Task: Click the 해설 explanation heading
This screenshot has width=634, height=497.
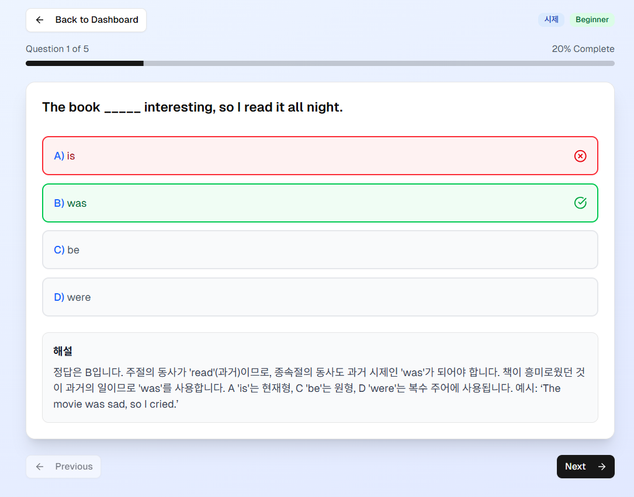Action: 63,351
